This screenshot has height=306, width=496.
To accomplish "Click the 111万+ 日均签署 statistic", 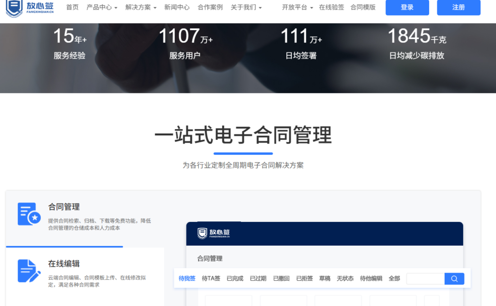I will (301, 43).
